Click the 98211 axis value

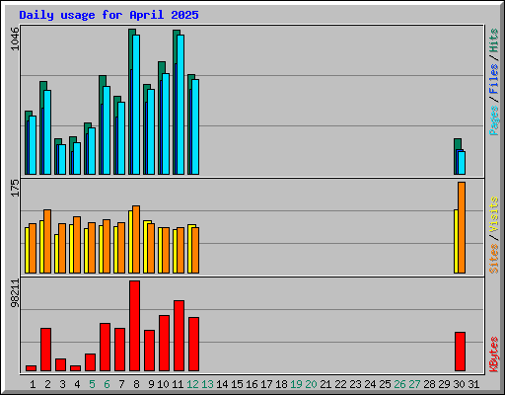pyautogui.click(x=15, y=293)
